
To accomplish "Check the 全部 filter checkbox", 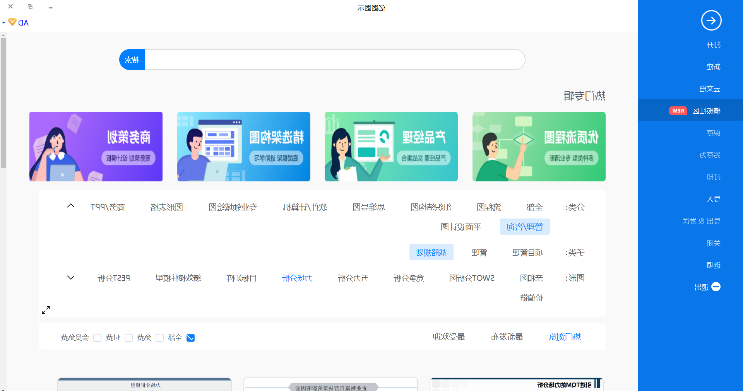I will click(190, 338).
